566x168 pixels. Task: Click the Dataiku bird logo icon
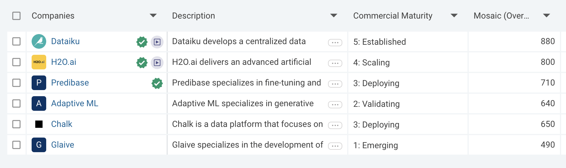tap(39, 41)
